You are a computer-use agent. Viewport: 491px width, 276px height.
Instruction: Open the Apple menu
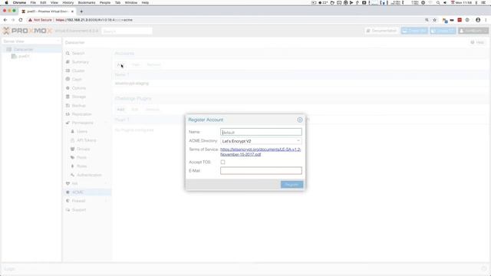coord(6,2)
